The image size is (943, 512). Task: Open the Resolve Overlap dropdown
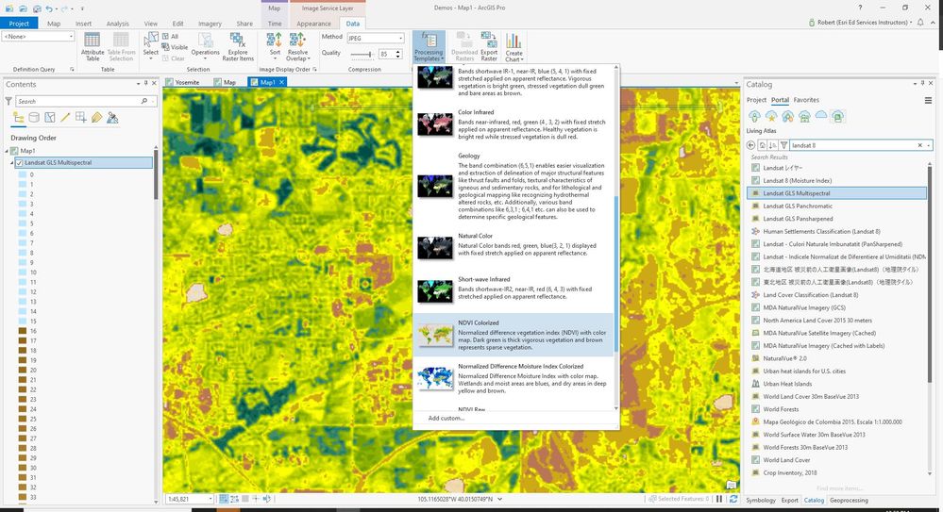(297, 47)
